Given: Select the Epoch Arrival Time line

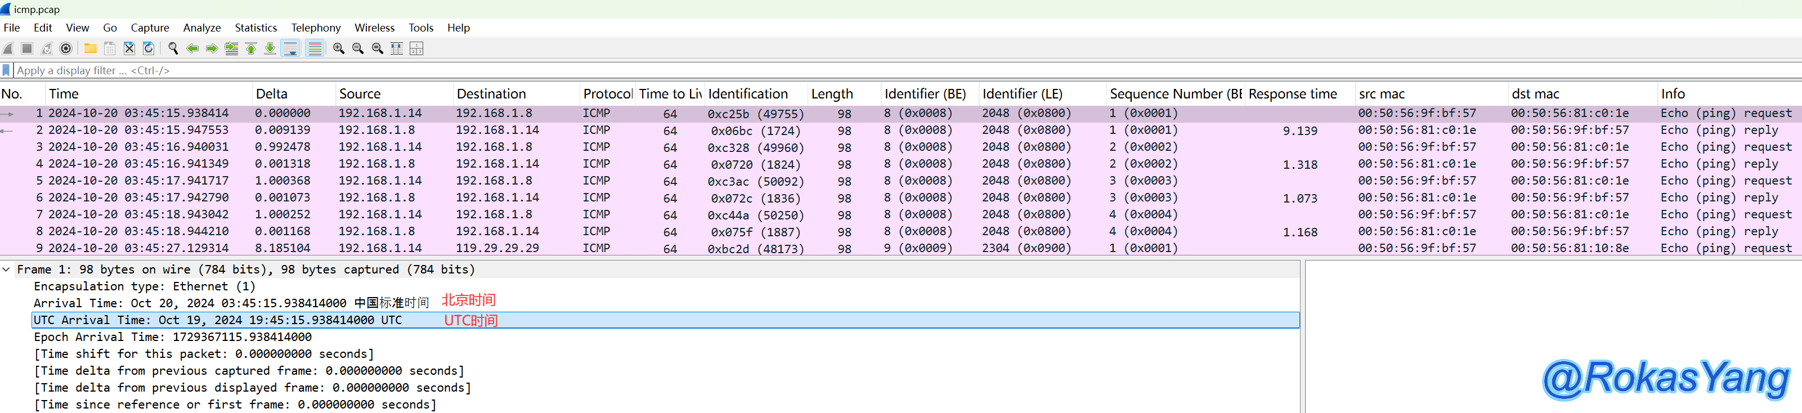Looking at the screenshot, I should tap(173, 337).
